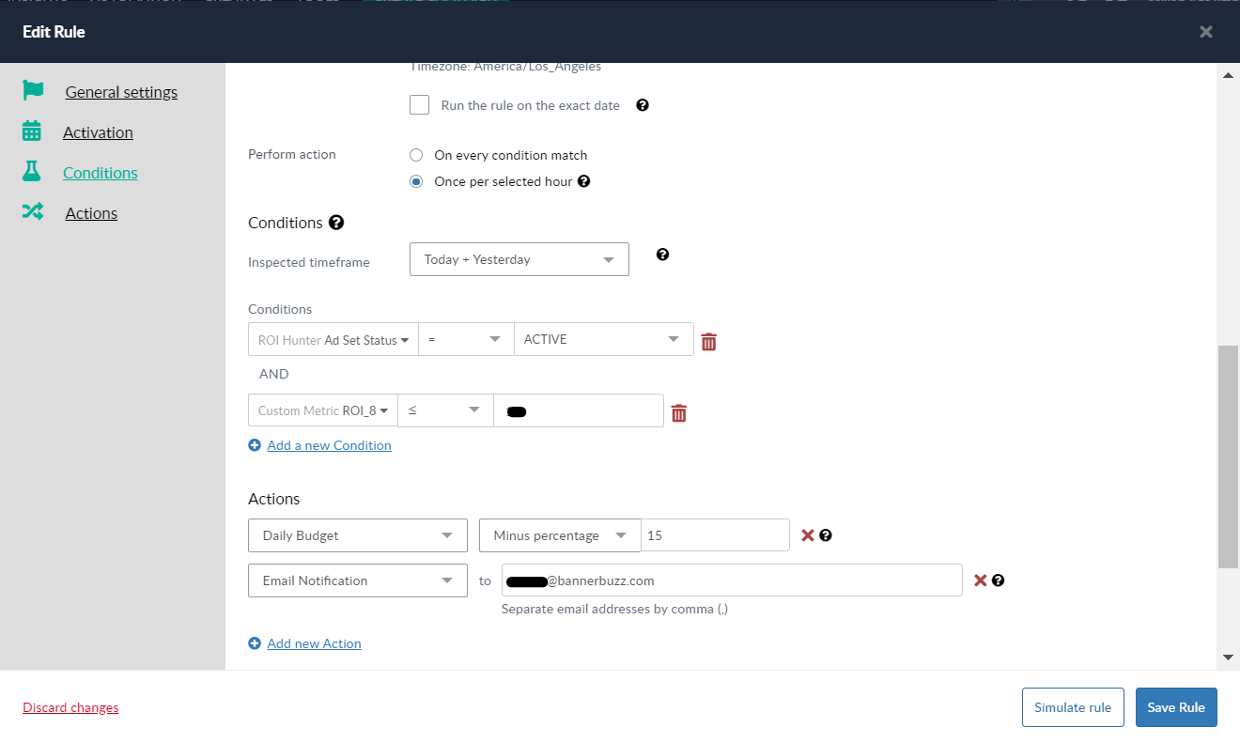This screenshot has width=1240, height=743.
Task: Click Add a new Condition link
Action: point(329,445)
